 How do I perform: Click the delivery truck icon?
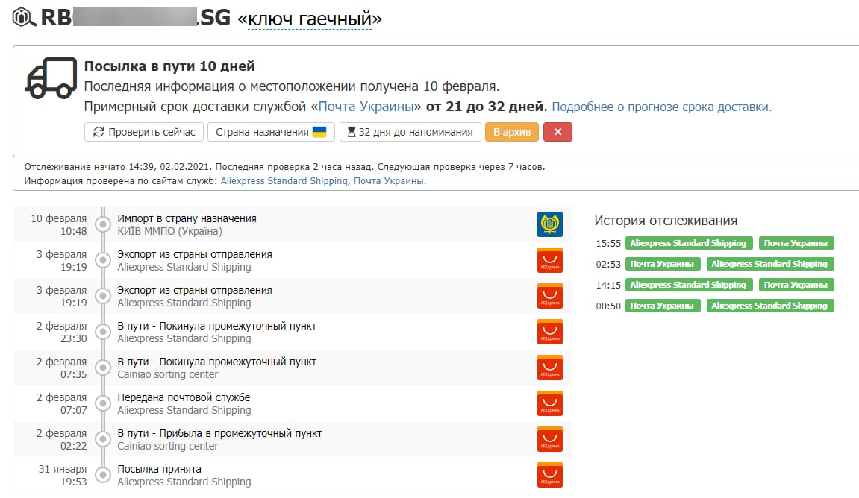[x=51, y=78]
